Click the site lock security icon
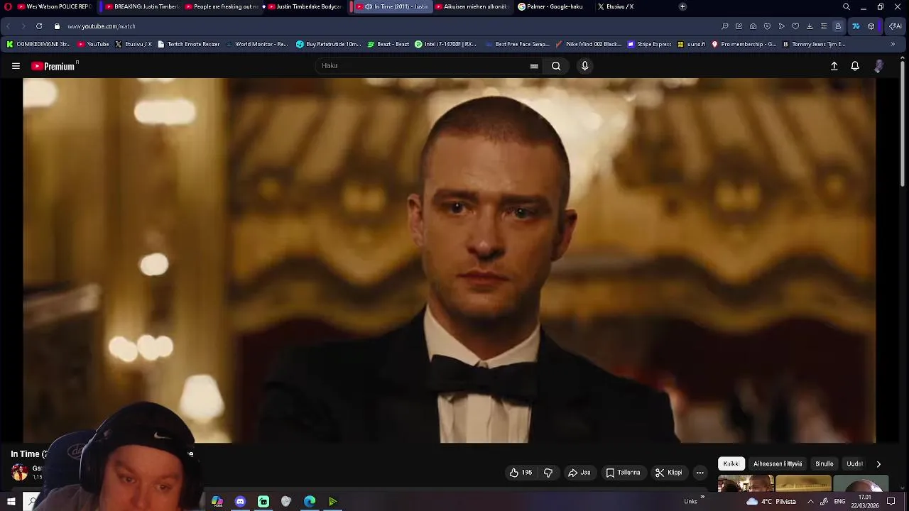 [x=57, y=26]
